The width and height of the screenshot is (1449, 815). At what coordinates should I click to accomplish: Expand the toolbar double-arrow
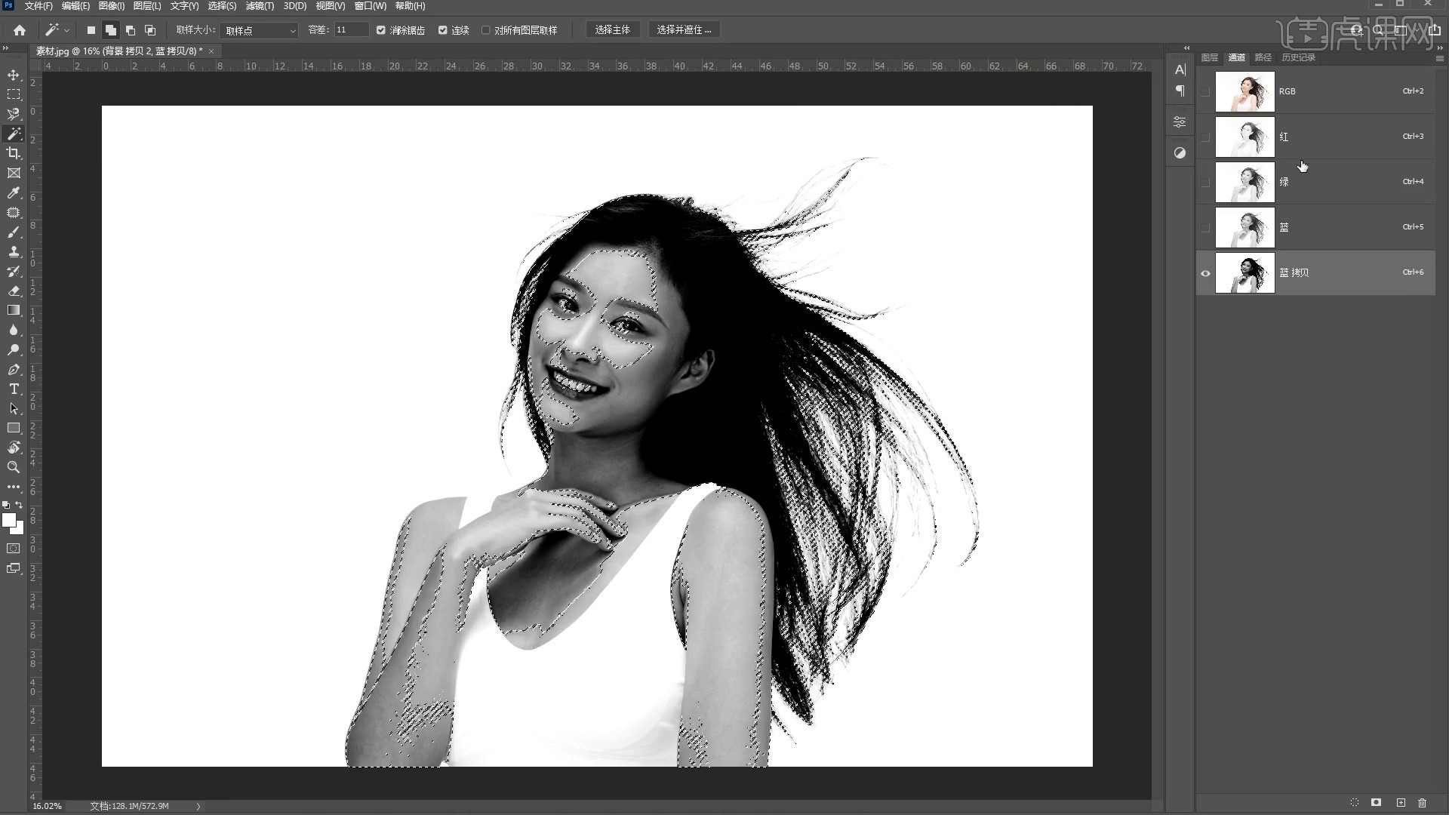click(x=5, y=48)
